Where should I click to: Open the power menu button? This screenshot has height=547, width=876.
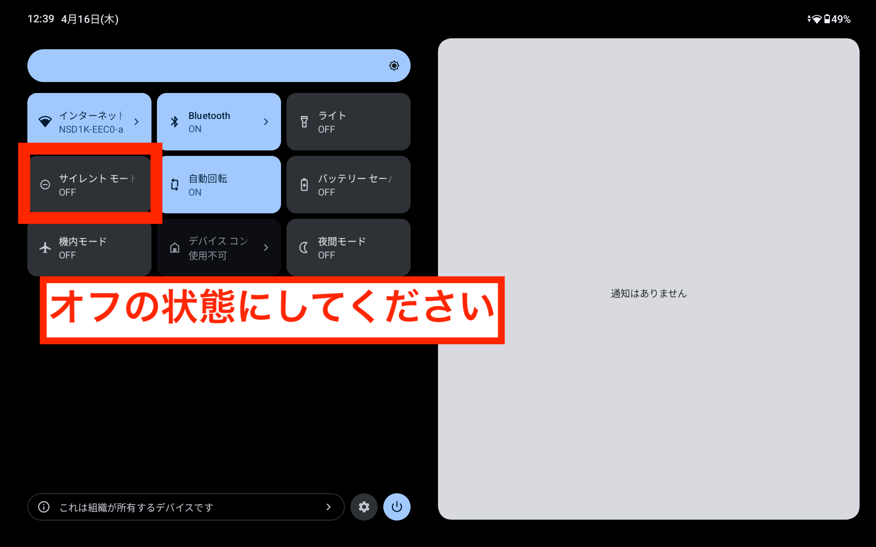pyautogui.click(x=397, y=507)
